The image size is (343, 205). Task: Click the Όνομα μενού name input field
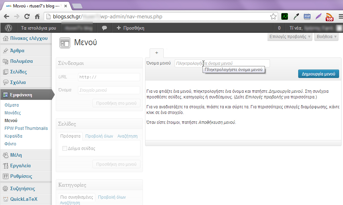(x=222, y=64)
